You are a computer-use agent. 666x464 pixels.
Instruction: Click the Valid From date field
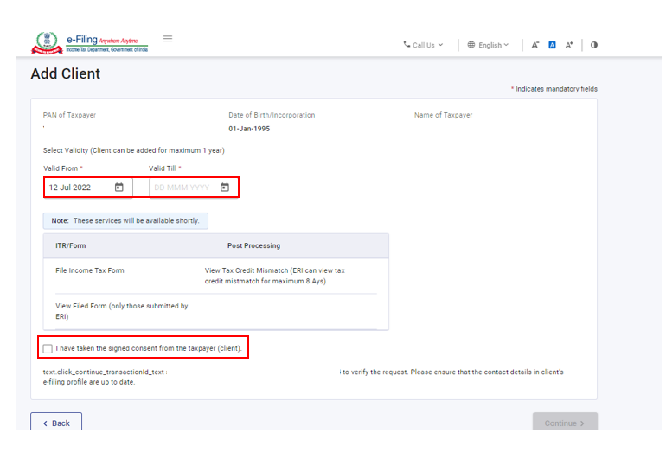[x=80, y=188]
